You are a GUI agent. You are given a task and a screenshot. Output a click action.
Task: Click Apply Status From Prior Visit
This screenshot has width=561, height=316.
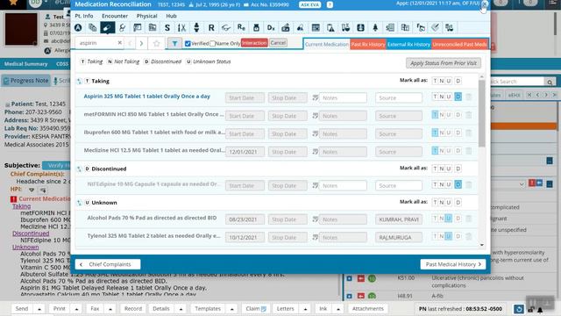click(x=444, y=63)
